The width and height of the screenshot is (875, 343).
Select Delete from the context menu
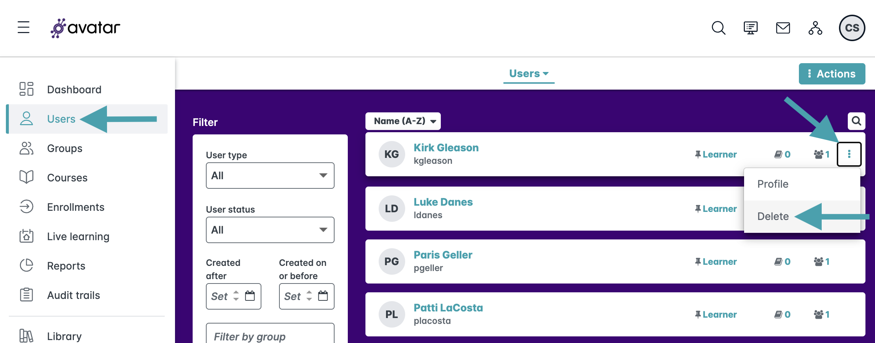pos(773,216)
